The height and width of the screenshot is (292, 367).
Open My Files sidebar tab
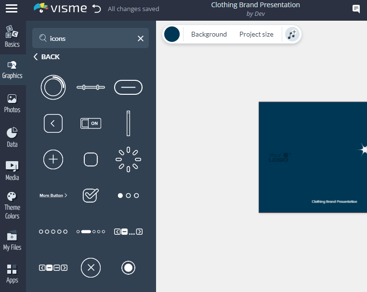[12, 240]
